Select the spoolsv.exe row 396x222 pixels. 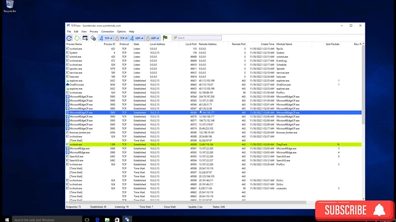click(x=214, y=68)
